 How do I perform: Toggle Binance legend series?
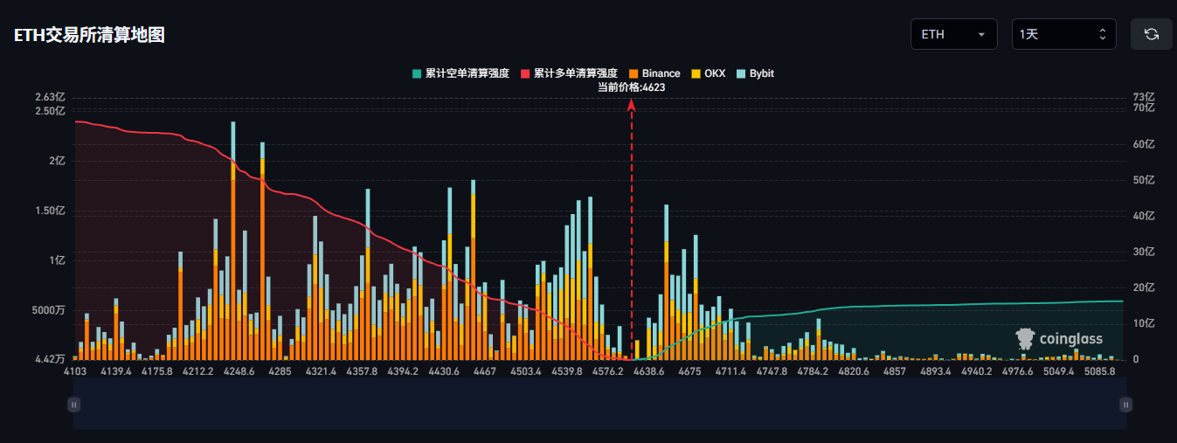pos(654,73)
